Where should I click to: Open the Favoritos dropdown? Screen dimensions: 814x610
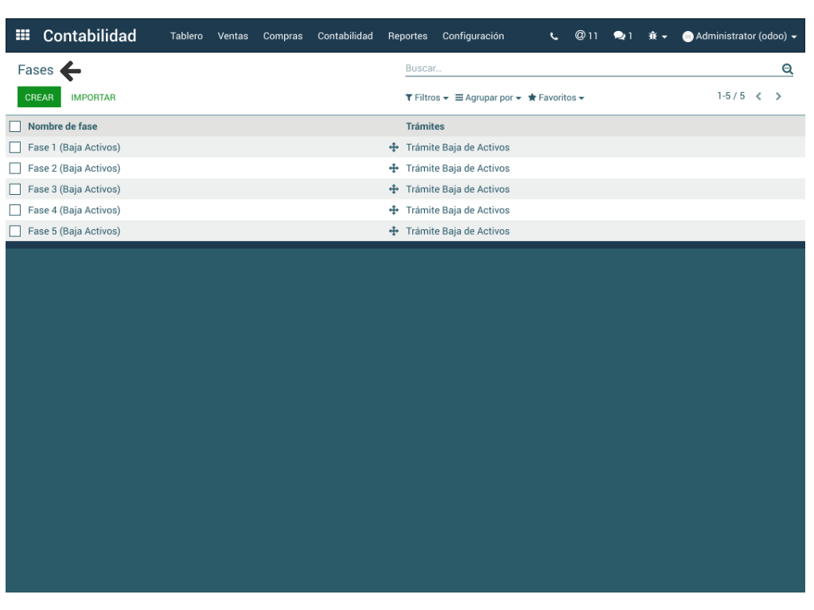(555, 98)
